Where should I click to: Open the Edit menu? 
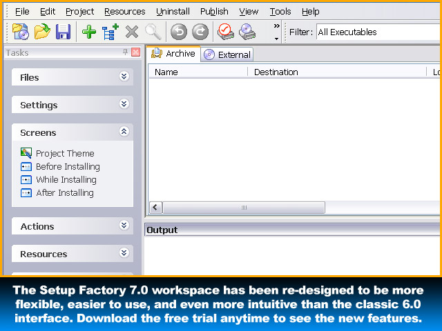click(48, 12)
